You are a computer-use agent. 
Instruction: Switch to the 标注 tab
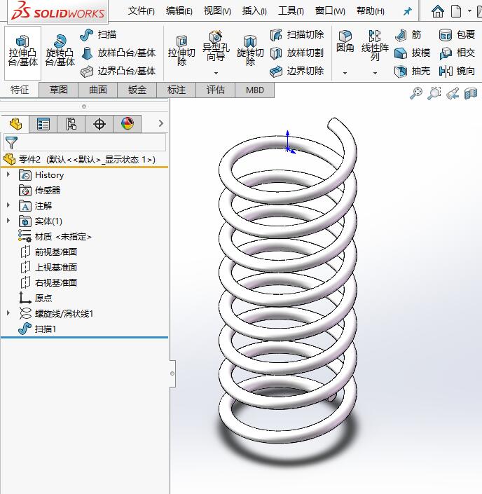pyautogui.click(x=177, y=90)
